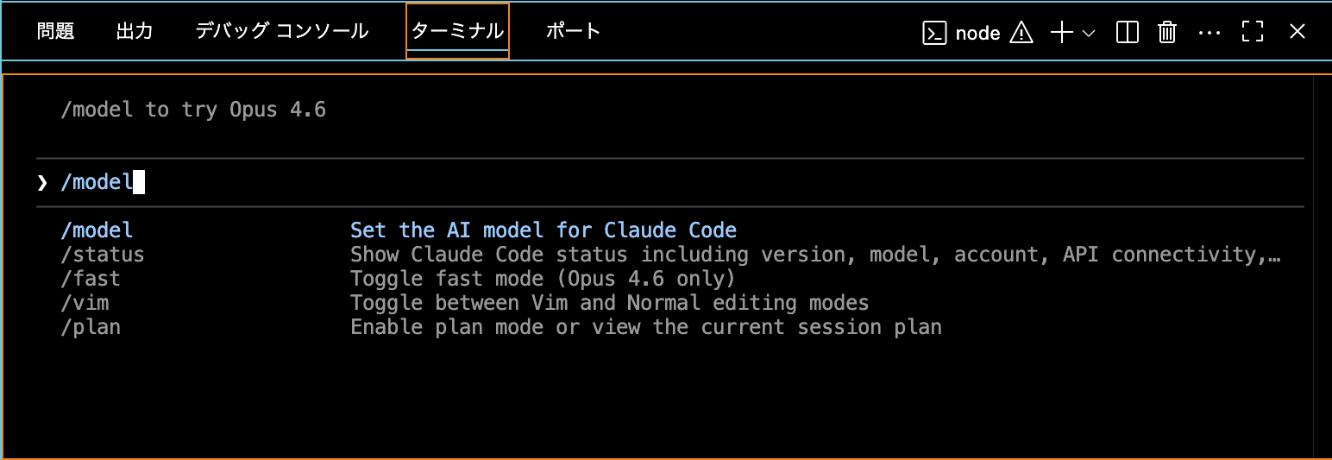Maximize the panel size with the brackets icon
1332x460 pixels.
coord(1253,33)
